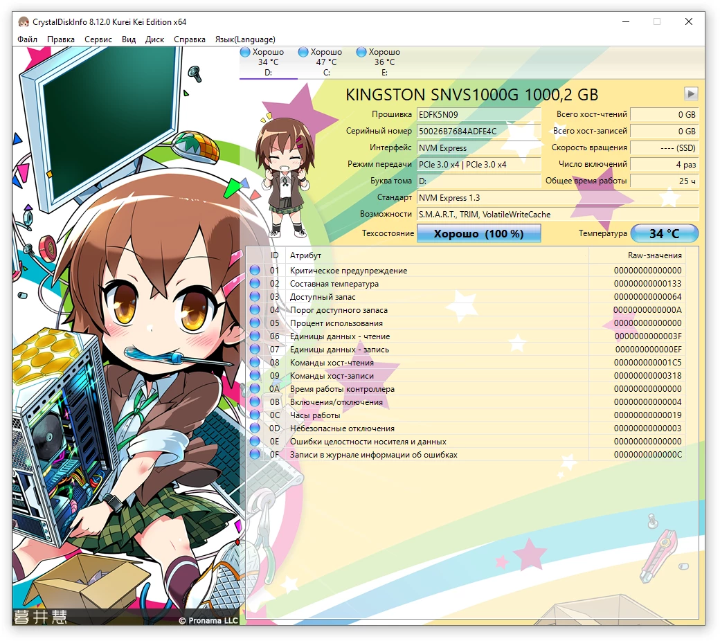Click status icon of attribute 03 row
The width and height of the screenshot is (720, 641).
[x=255, y=297]
